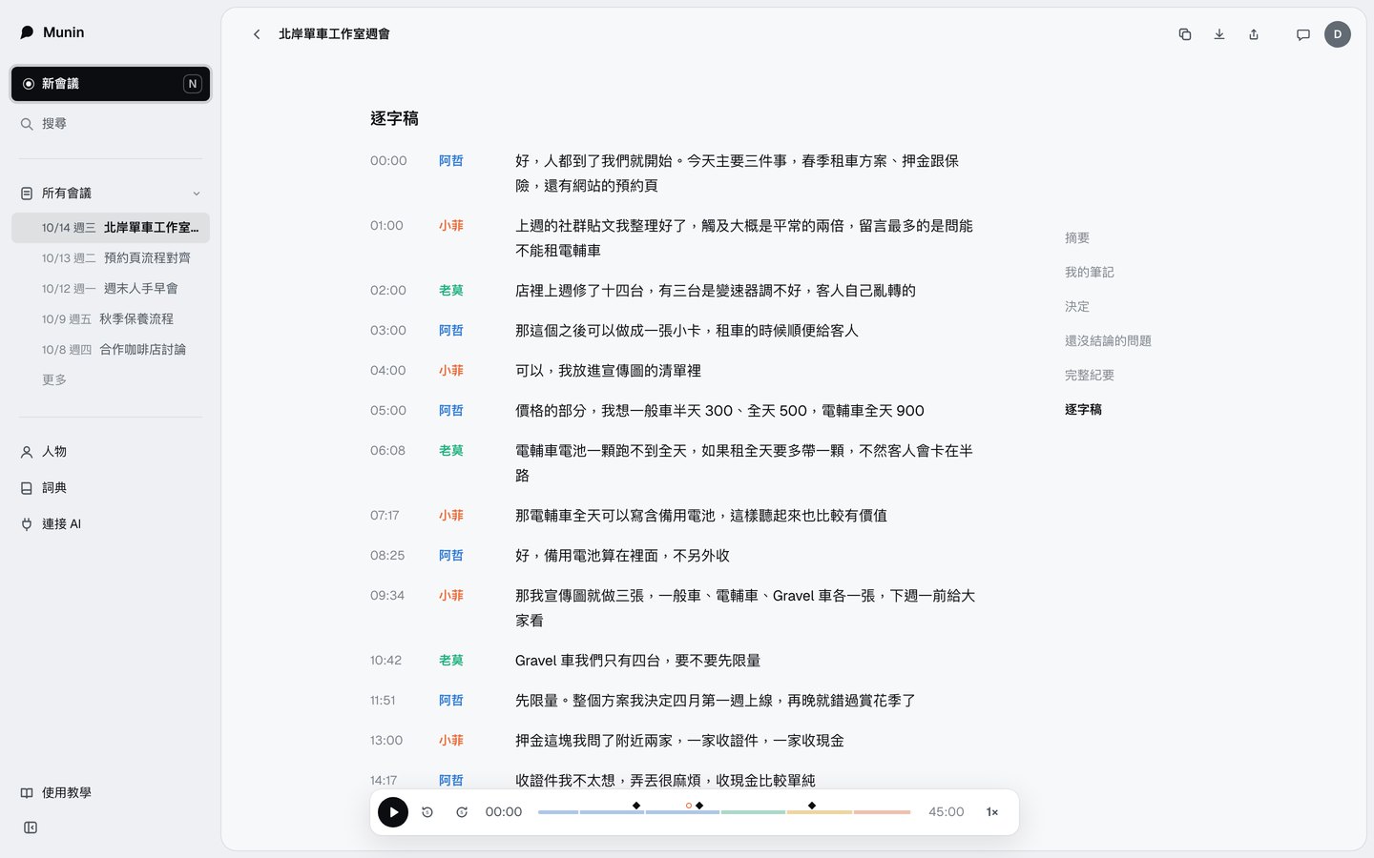
Task: Click the line about 價格的部分 pricing
Action: click(719, 411)
